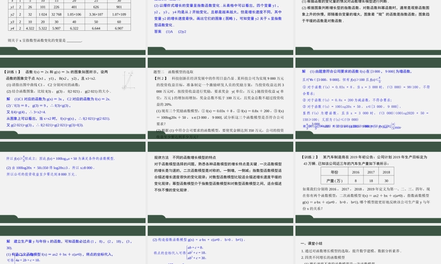The image size is (441, 264).
Task: Click the 2016 column header in the table
Action: tap(355, 172)
